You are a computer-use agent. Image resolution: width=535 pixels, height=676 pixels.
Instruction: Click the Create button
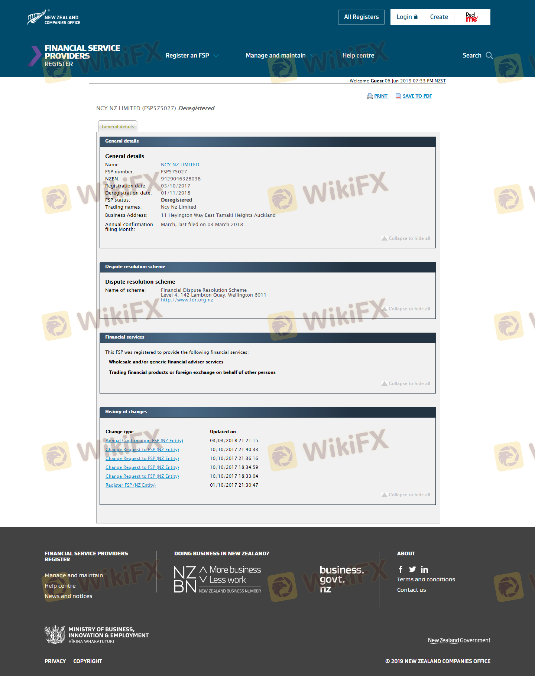pyautogui.click(x=439, y=17)
